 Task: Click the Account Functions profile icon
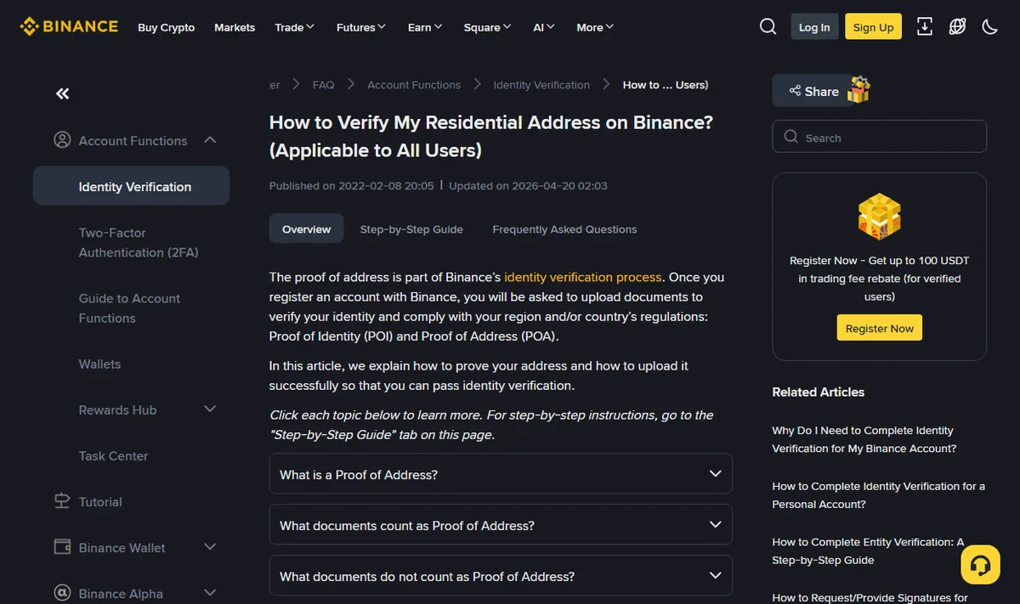click(62, 140)
